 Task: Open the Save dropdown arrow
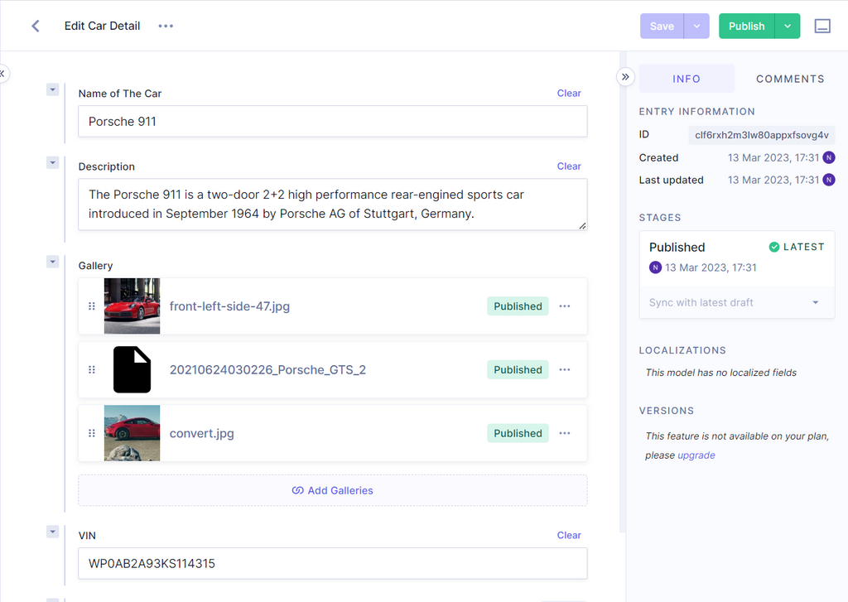[x=696, y=26]
